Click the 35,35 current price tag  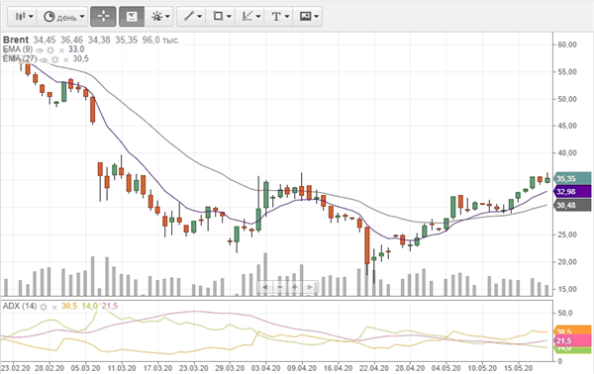(572, 179)
